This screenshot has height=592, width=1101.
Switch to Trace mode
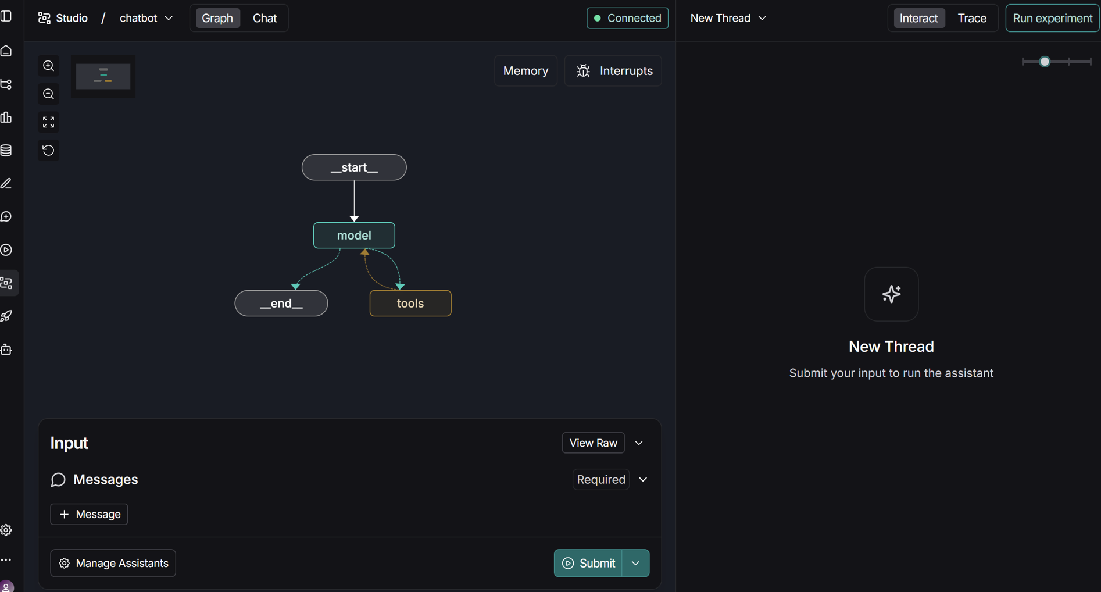pyautogui.click(x=971, y=18)
